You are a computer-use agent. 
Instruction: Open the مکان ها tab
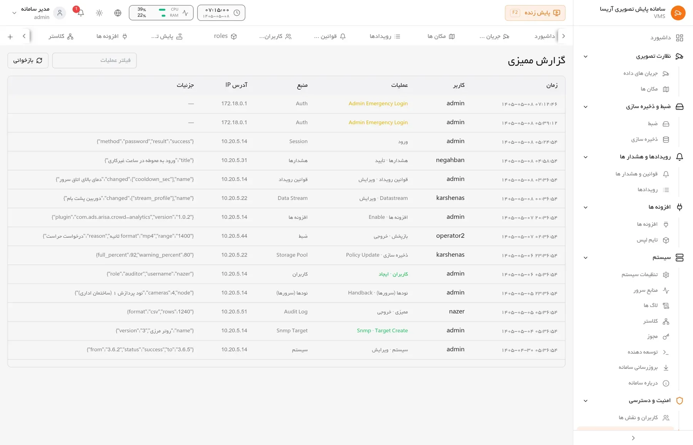tap(441, 36)
